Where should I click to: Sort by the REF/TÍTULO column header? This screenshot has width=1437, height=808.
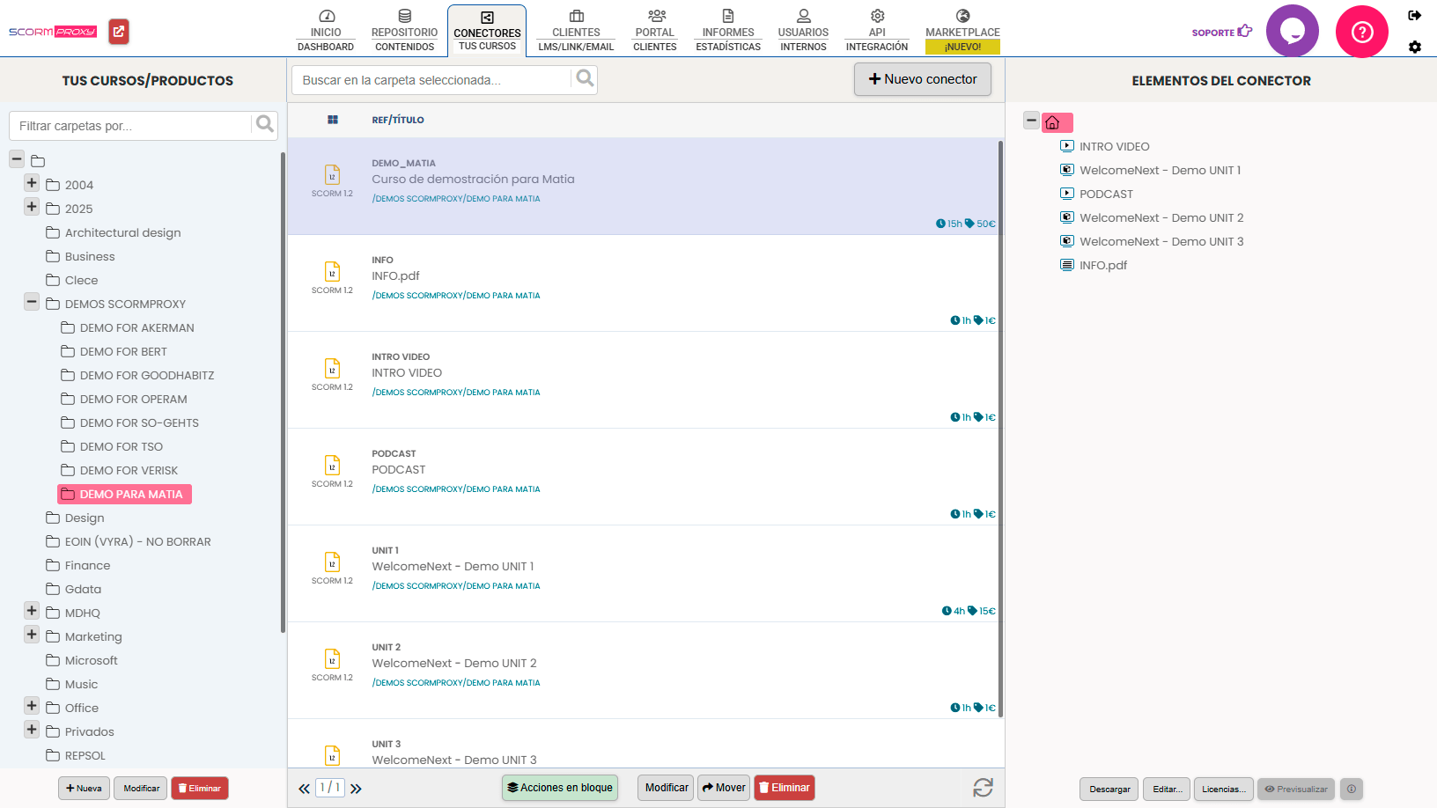[x=398, y=120]
